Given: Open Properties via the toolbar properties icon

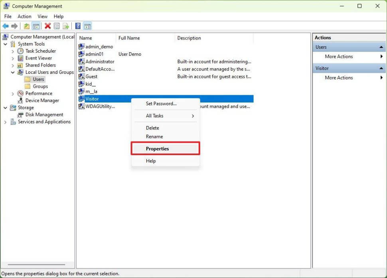Looking at the screenshot, I should 56,26.
